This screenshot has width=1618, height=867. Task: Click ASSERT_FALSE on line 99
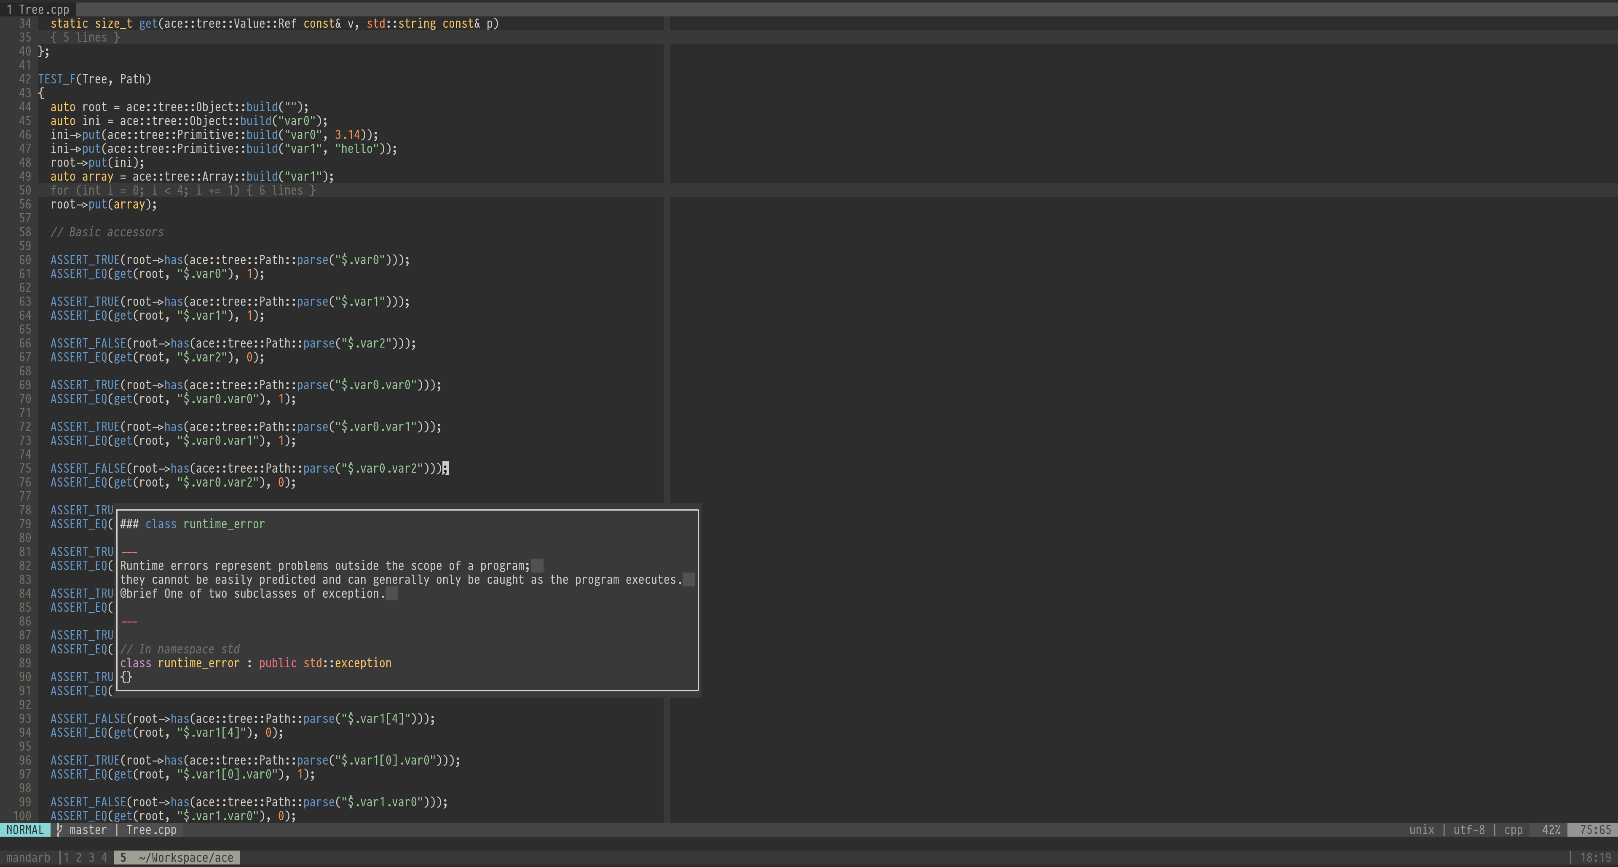point(88,803)
